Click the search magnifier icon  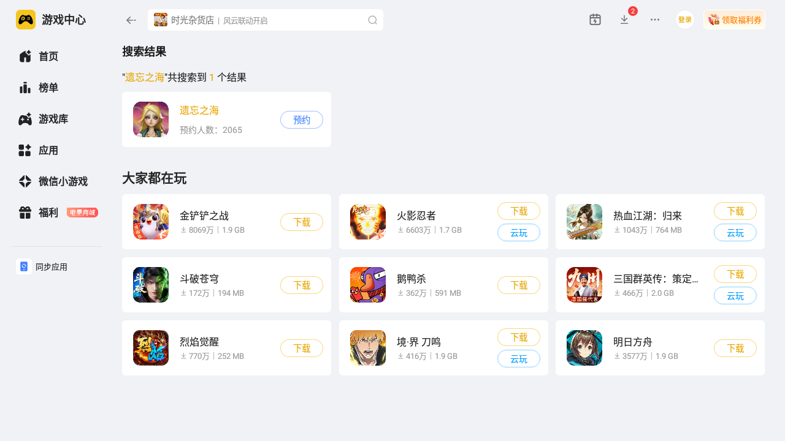tap(372, 20)
